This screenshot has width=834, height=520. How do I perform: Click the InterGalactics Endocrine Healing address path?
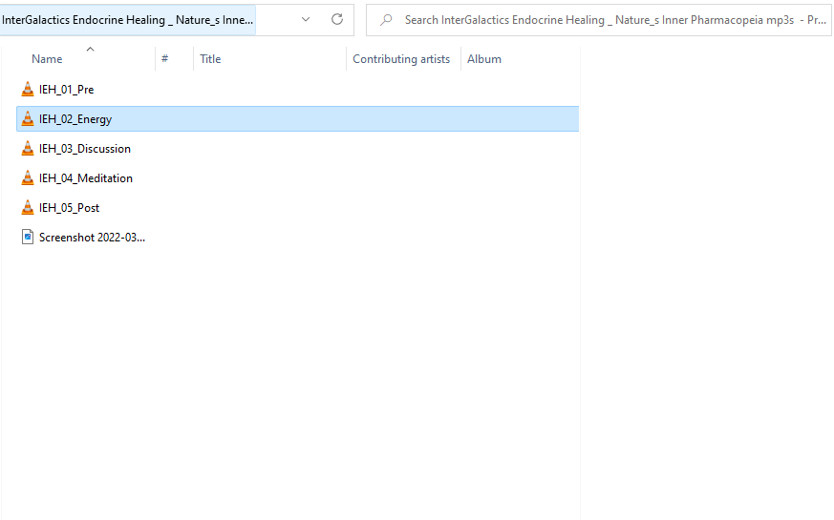pyautogui.click(x=128, y=20)
